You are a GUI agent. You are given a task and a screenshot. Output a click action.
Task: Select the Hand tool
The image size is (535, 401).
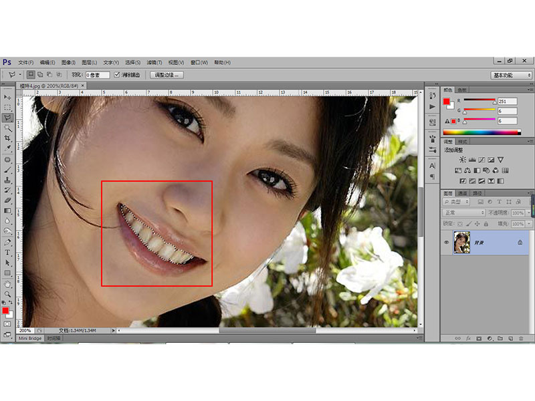click(x=7, y=283)
